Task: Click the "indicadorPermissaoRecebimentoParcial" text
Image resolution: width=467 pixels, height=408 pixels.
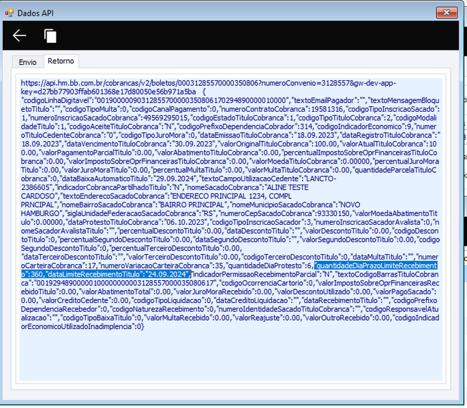Action: (255, 274)
